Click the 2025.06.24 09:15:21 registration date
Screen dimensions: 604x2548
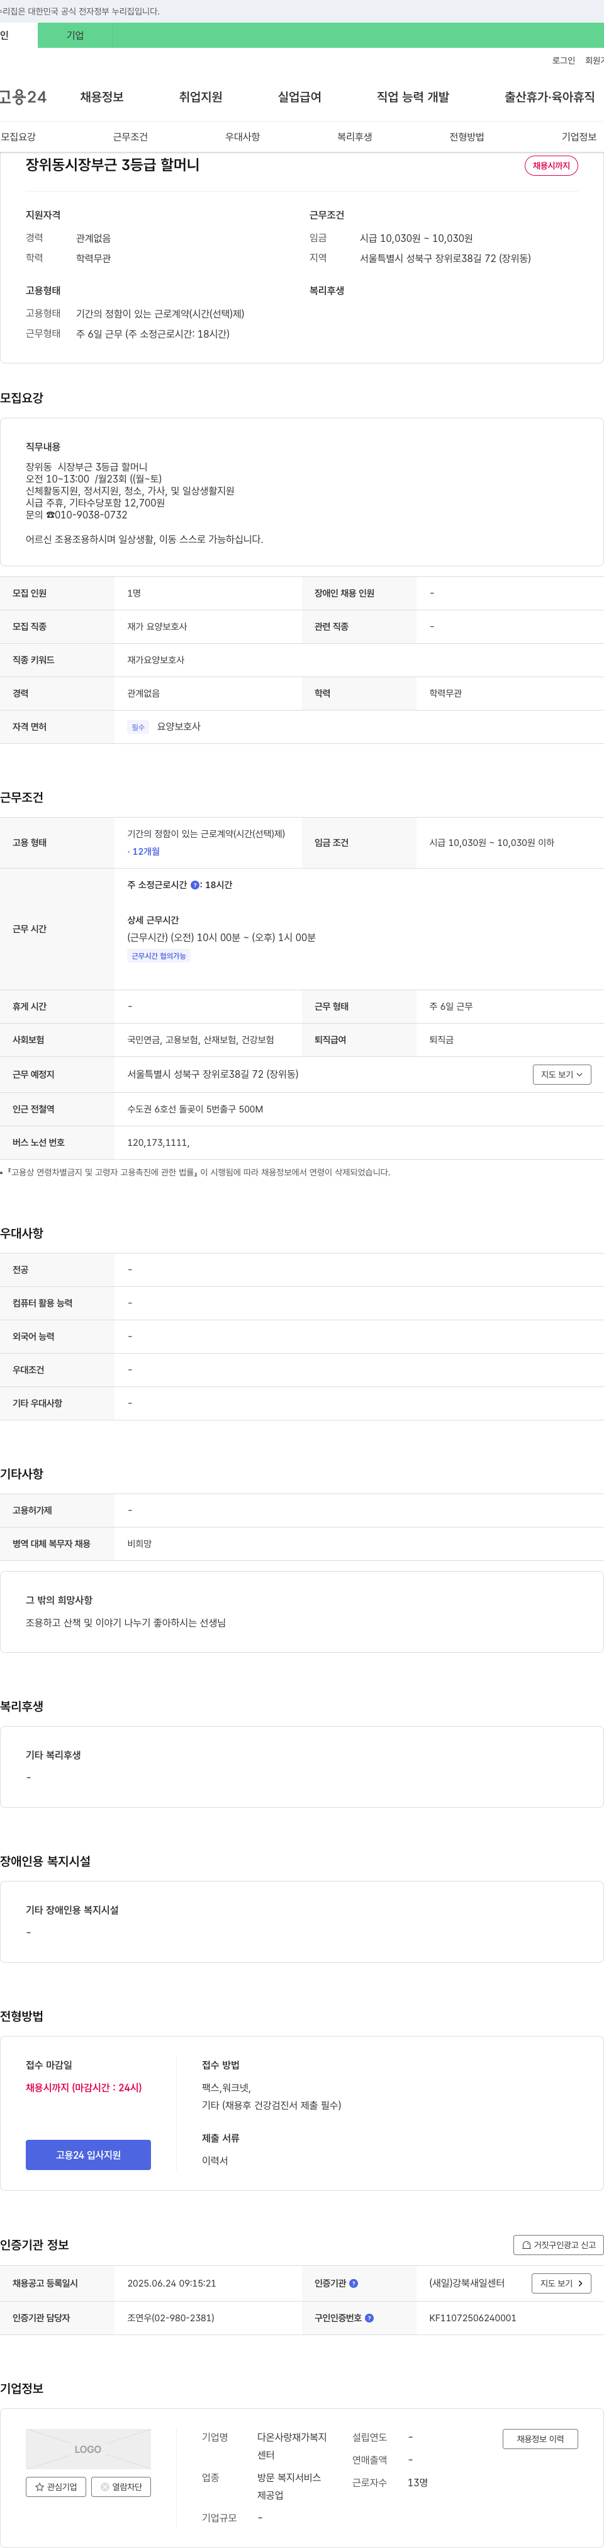[172, 2284]
